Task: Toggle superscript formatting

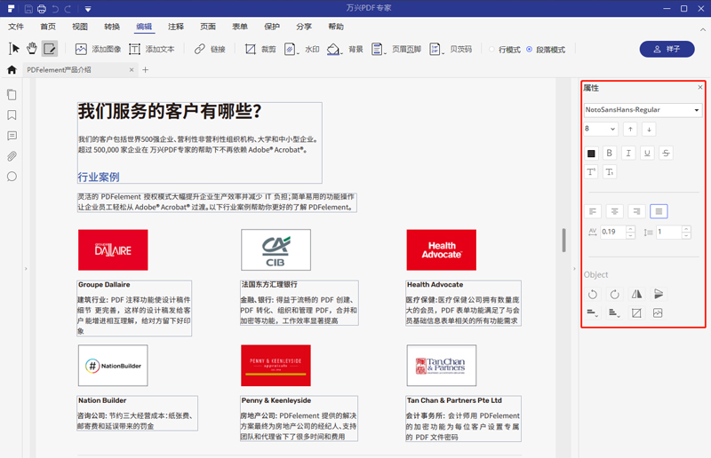Action: click(x=591, y=172)
